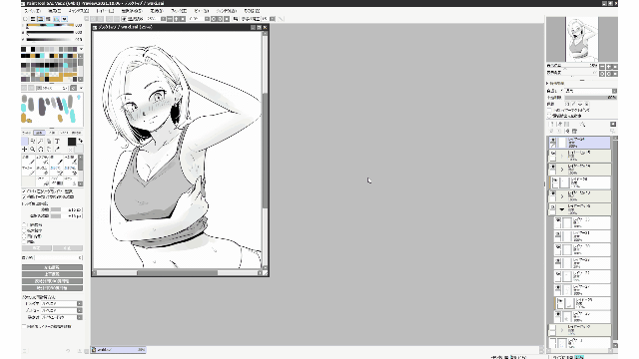
Task: Toggle second checkbox in selection tool options
Action: coord(24,196)
